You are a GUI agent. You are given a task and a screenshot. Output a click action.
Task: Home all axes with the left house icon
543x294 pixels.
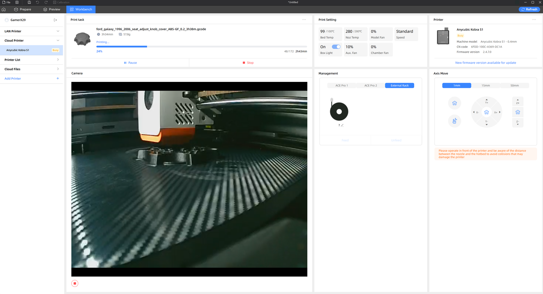[x=454, y=103]
